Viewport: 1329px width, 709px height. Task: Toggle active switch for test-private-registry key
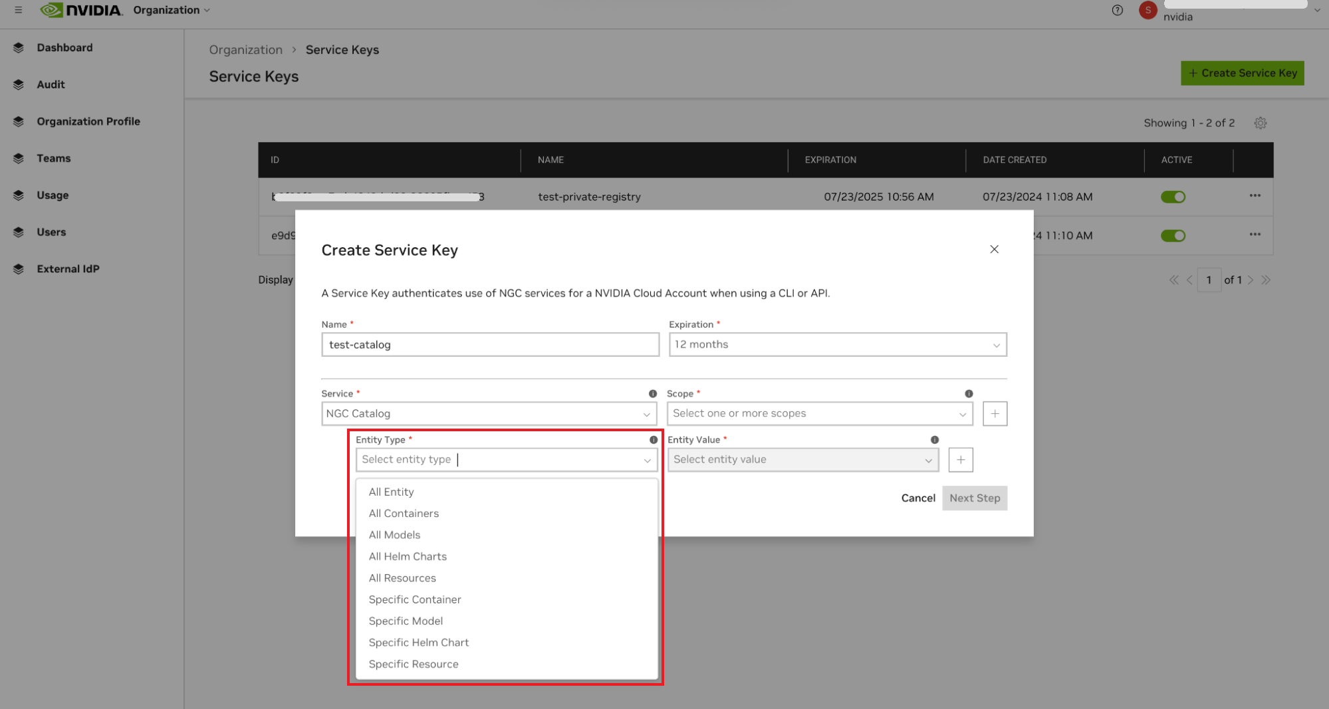(1173, 197)
